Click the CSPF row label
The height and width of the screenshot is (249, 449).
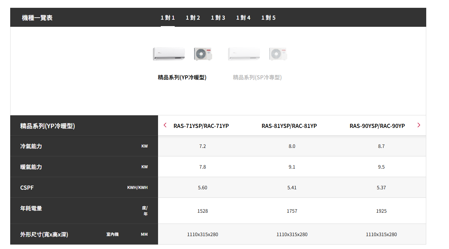tap(27, 188)
